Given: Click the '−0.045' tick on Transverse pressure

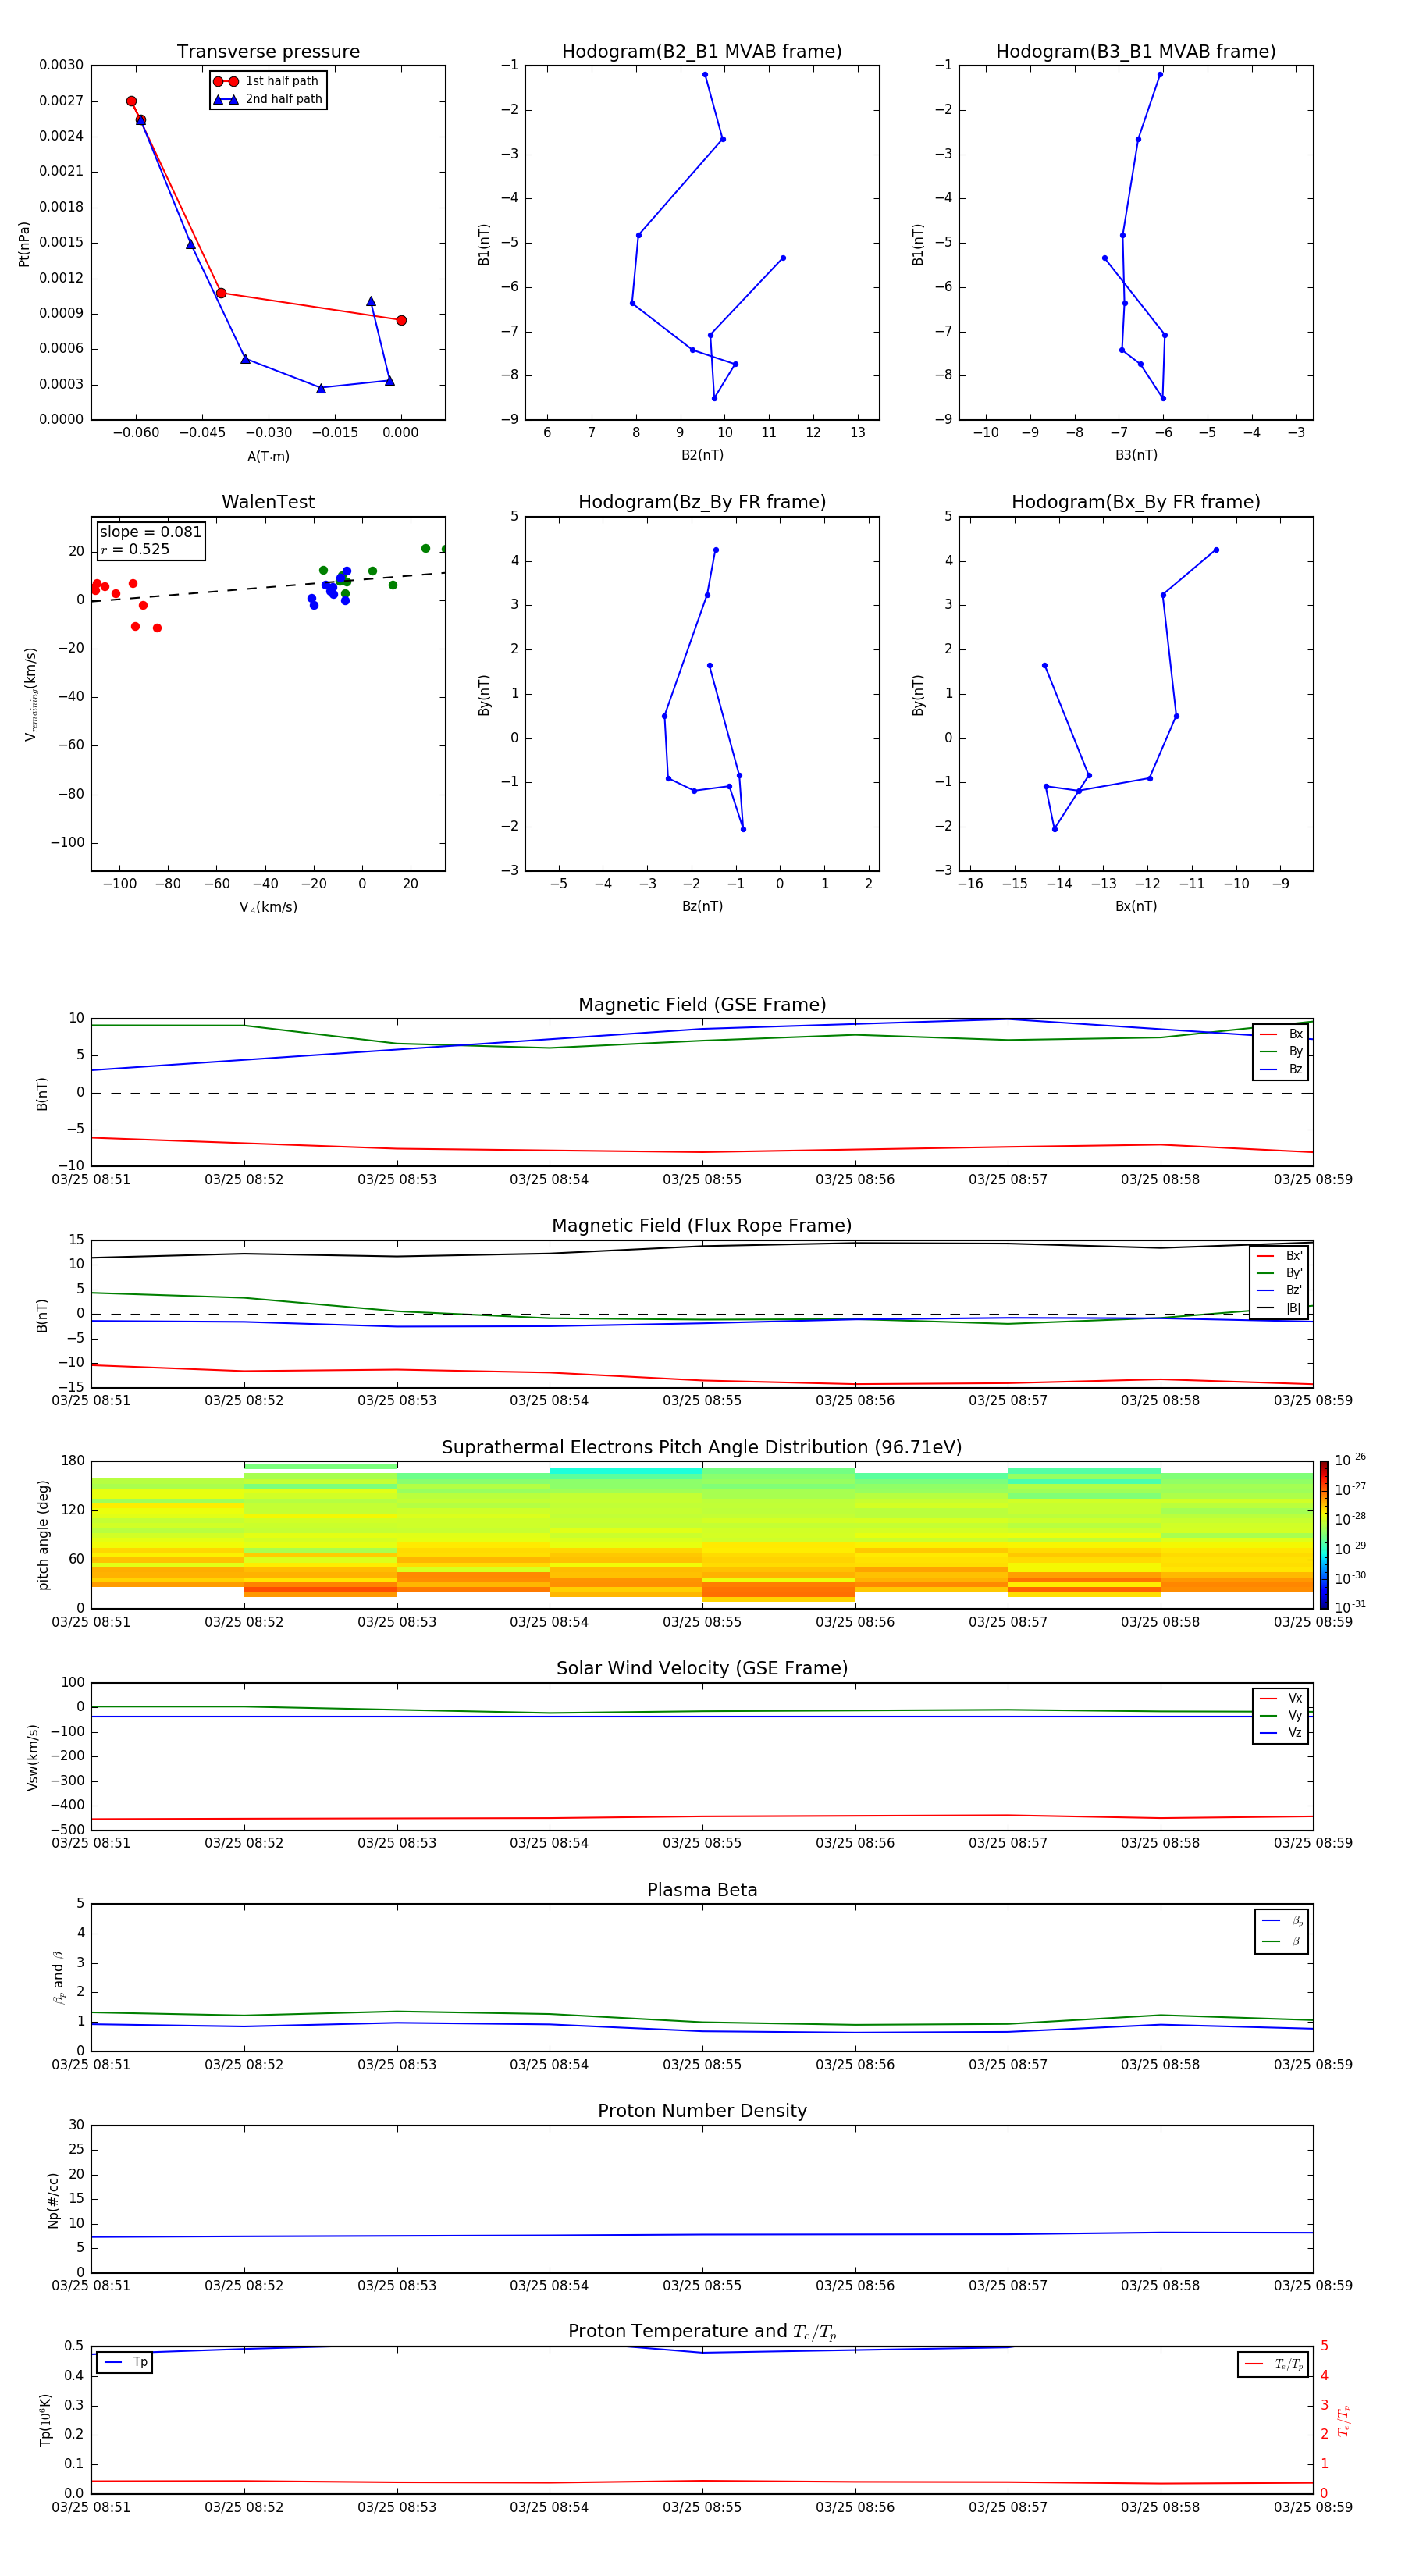Looking at the screenshot, I should [202, 433].
